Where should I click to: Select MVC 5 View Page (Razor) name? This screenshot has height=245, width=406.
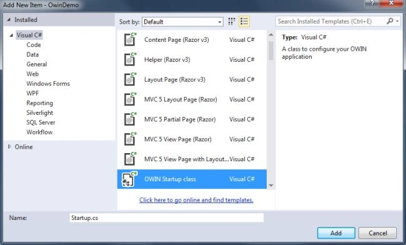(178, 139)
